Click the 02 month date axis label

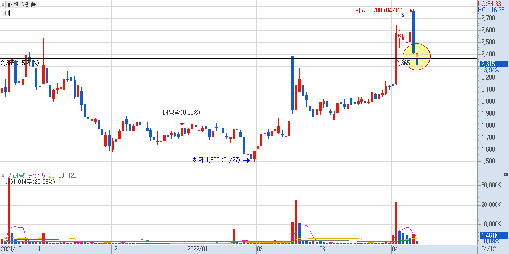click(x=260, y=249)
